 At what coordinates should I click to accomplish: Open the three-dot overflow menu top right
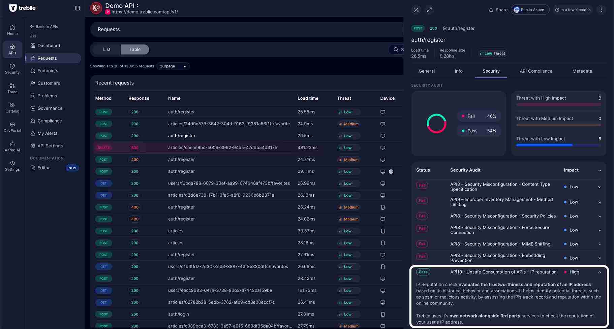[601, 10]
